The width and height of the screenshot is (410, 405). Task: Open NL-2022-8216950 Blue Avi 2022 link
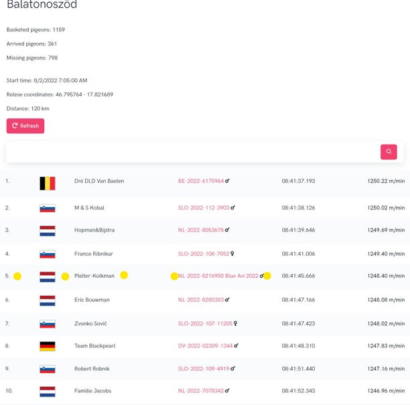218,276
